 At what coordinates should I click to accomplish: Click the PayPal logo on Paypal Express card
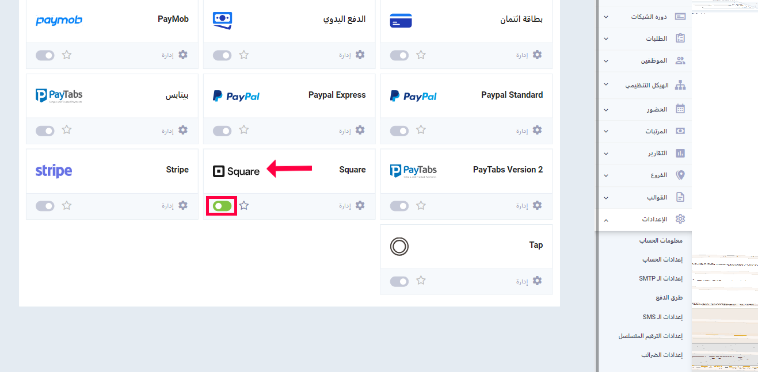coord(236,95)
